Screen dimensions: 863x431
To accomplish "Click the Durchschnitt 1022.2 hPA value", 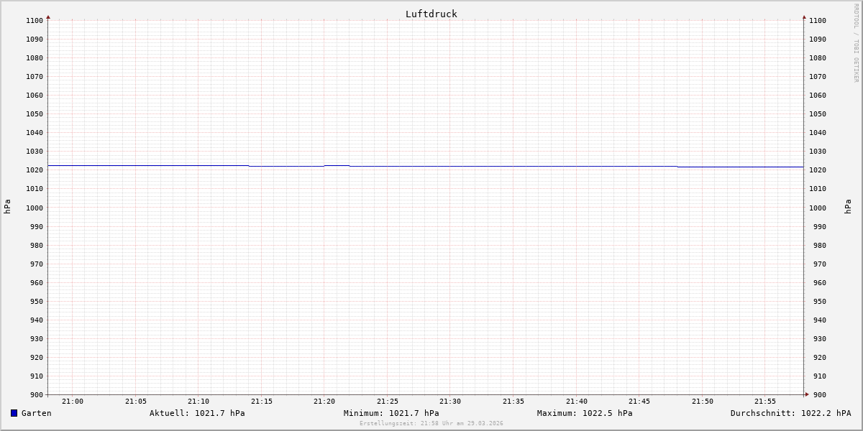I will 790,413.
